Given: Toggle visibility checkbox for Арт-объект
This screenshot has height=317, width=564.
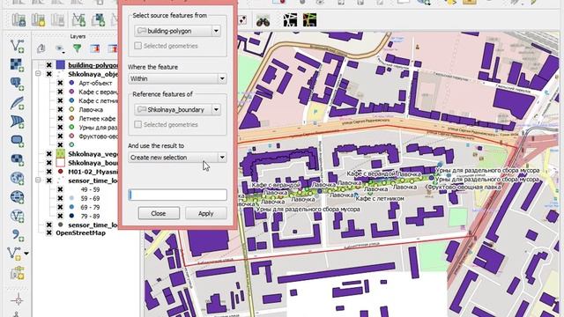Looking at the screenshot, I should point(60,83).
